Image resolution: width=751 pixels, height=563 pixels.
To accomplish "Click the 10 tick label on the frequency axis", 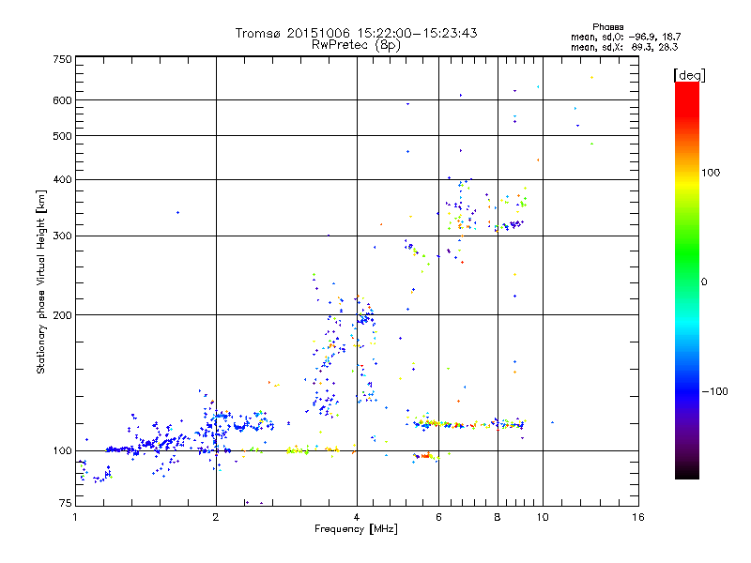I will click(543, 517).
